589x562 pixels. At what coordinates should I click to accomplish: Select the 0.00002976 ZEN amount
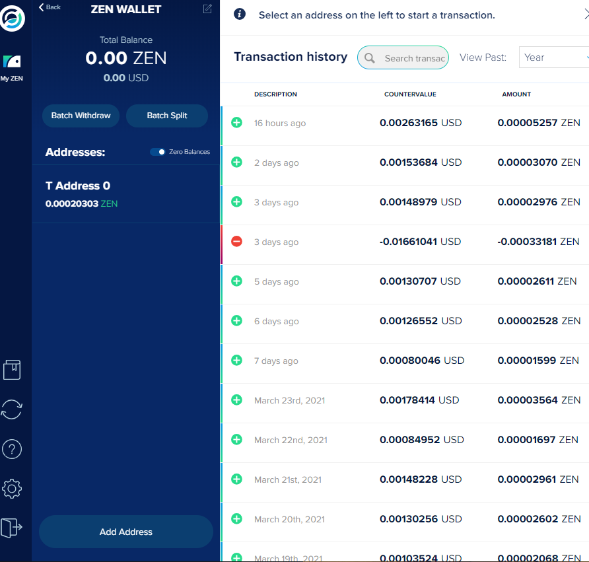(x=539, y=202)
